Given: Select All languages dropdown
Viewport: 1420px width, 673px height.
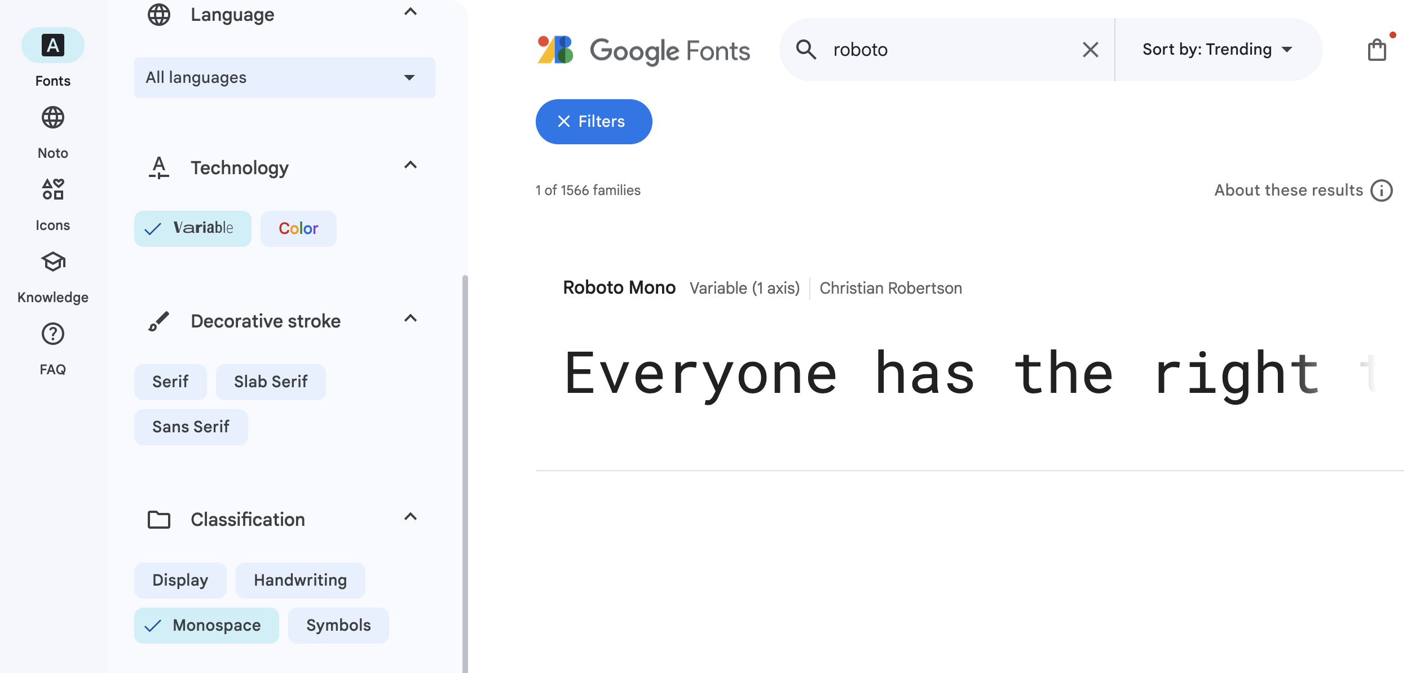Looking at the screenshot, I should [284, 77].
